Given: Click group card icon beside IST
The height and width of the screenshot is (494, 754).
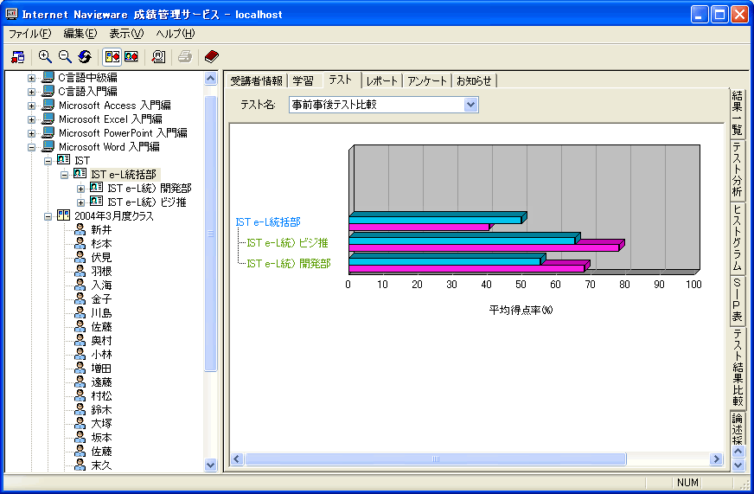Looking at the screenshot, I should point(63,160).
